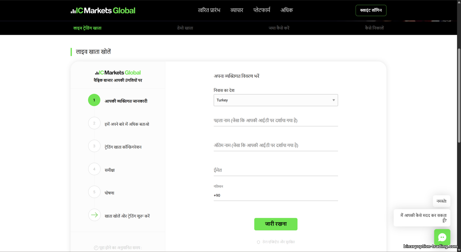Click the पहला नाम input field
The height and width of the screenshot is (252, 461).
(x=276, y=120)
